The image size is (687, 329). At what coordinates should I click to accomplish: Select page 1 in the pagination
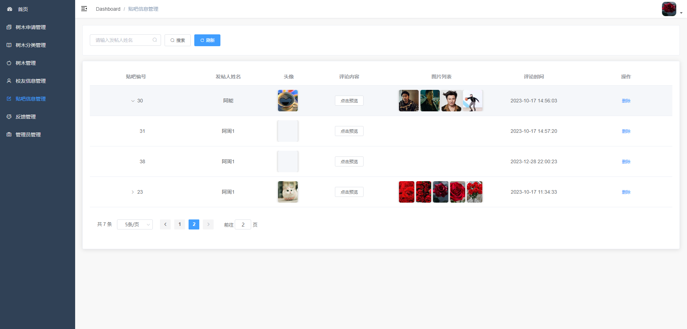(x=180, y=224)
